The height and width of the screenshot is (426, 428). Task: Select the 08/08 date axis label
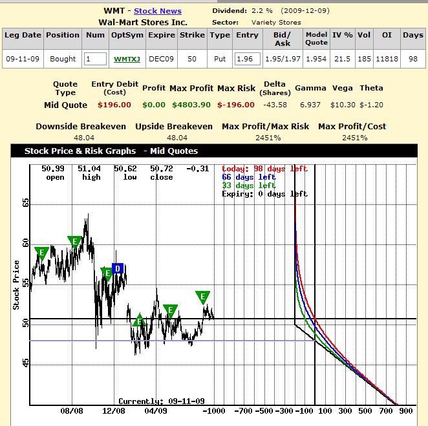coord(72,411)
